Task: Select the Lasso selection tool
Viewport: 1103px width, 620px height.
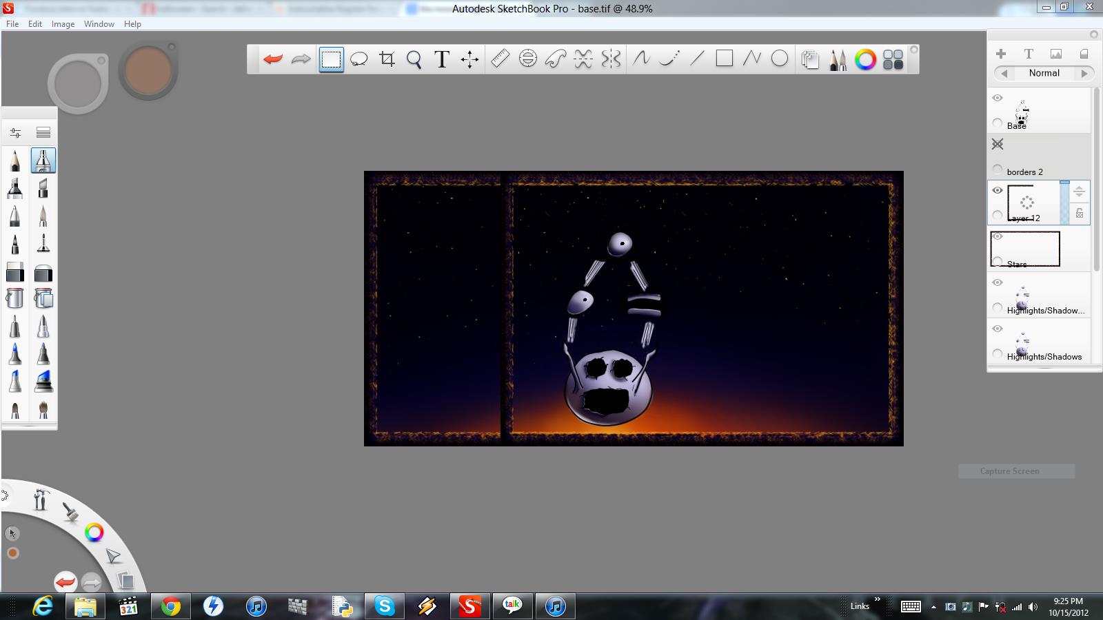Action: 358,59
